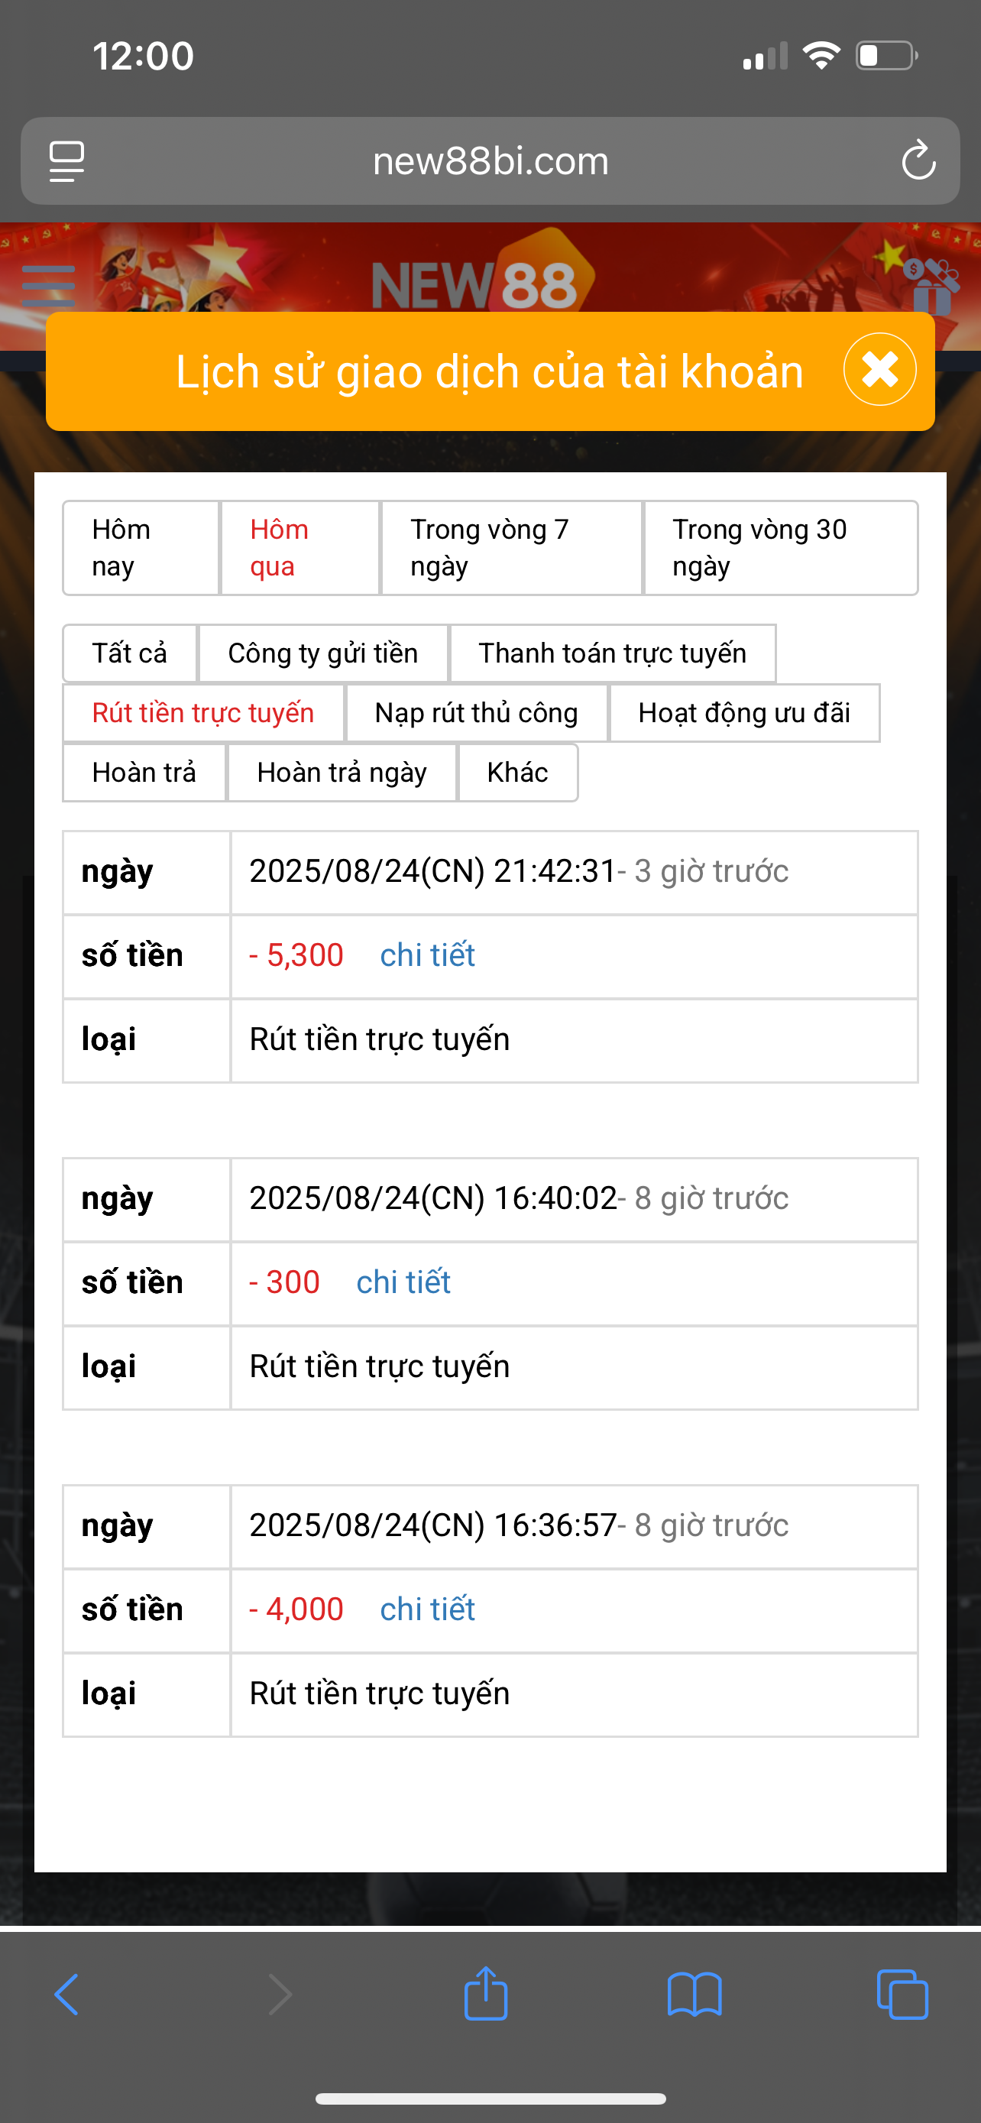This screenshot has width=981, height=2123.
Task: Show open Safari tabs
Action: pos(902,1995)
